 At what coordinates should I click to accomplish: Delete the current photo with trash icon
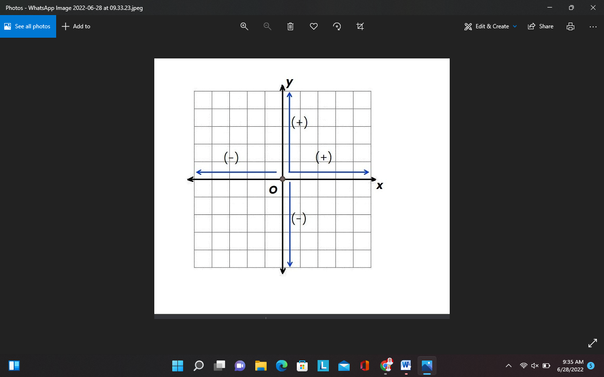click(x=291, y=26)
